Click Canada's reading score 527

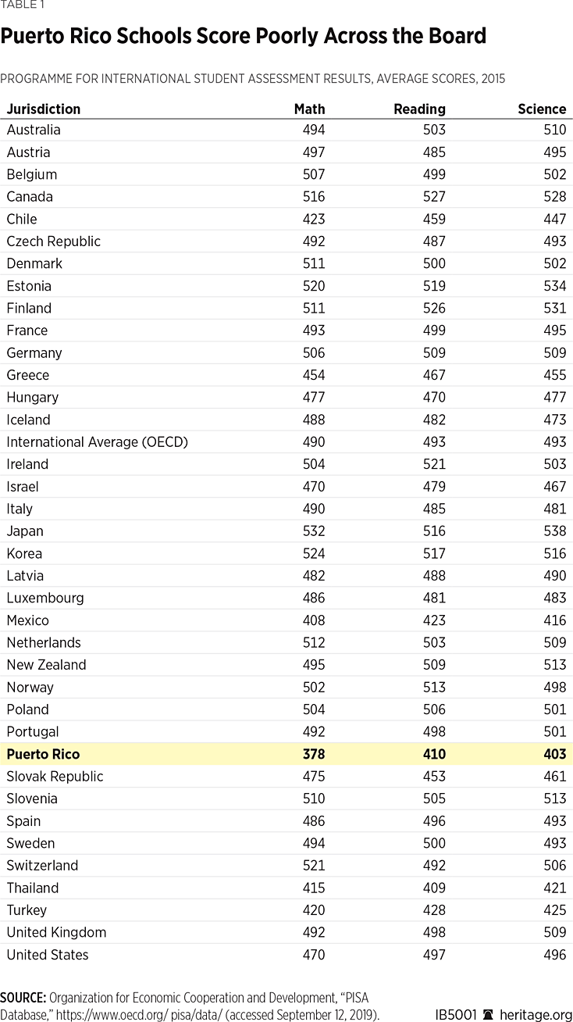434,197
